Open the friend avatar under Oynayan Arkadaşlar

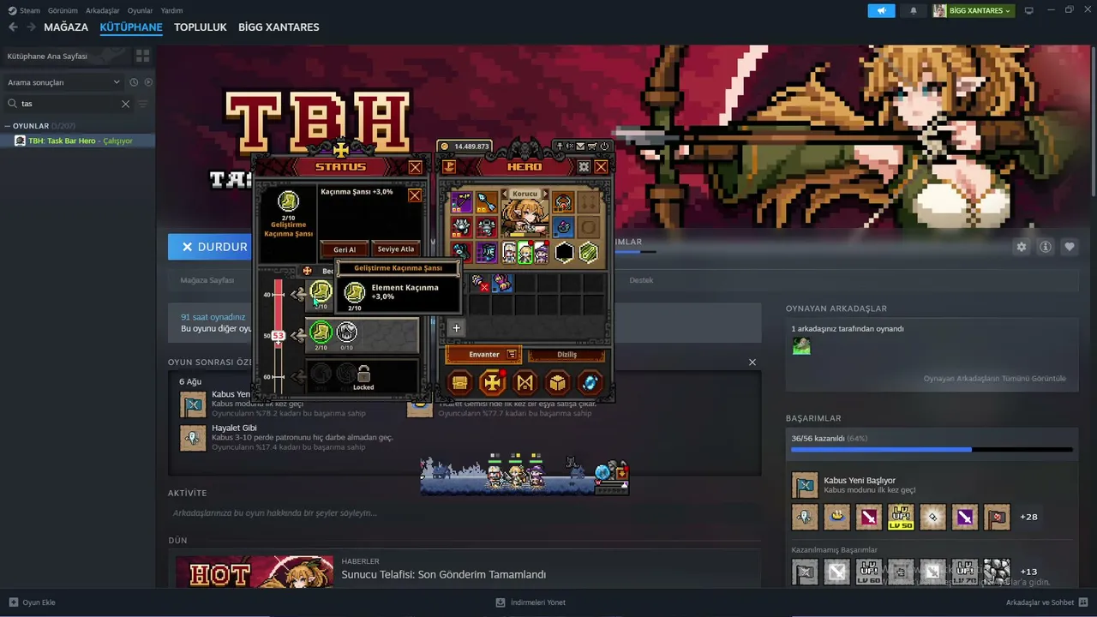point(801,345)
